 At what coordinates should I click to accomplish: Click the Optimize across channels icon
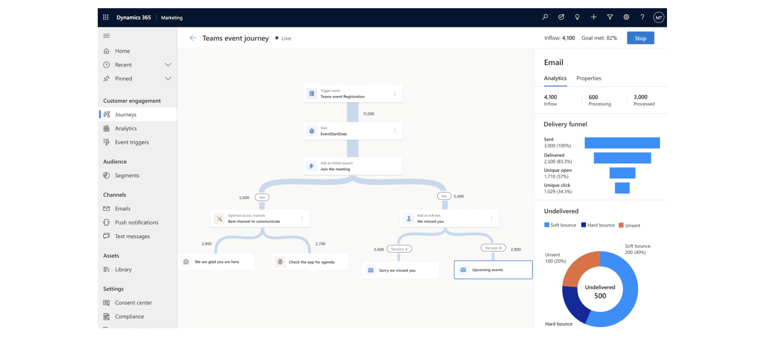click(x=219, y=218)
